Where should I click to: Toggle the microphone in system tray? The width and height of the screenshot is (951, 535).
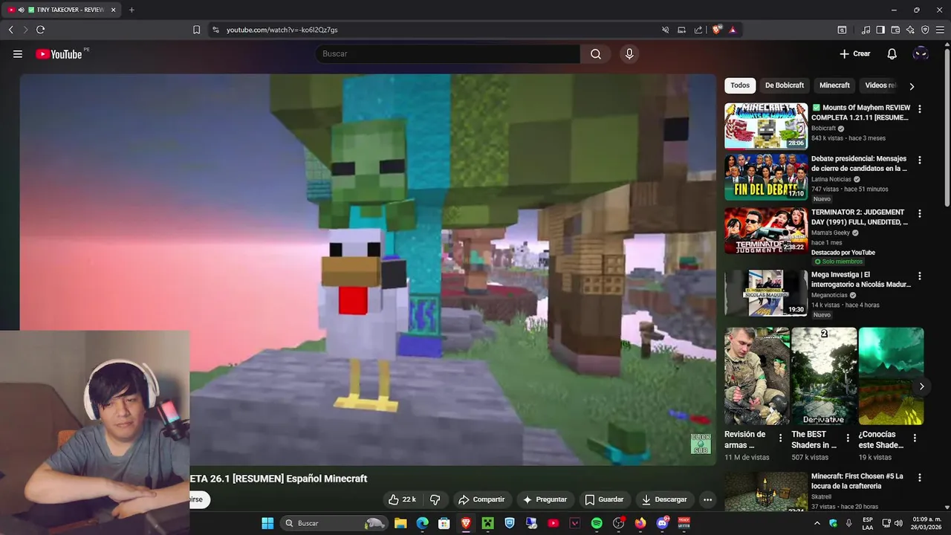pos(848,523)
